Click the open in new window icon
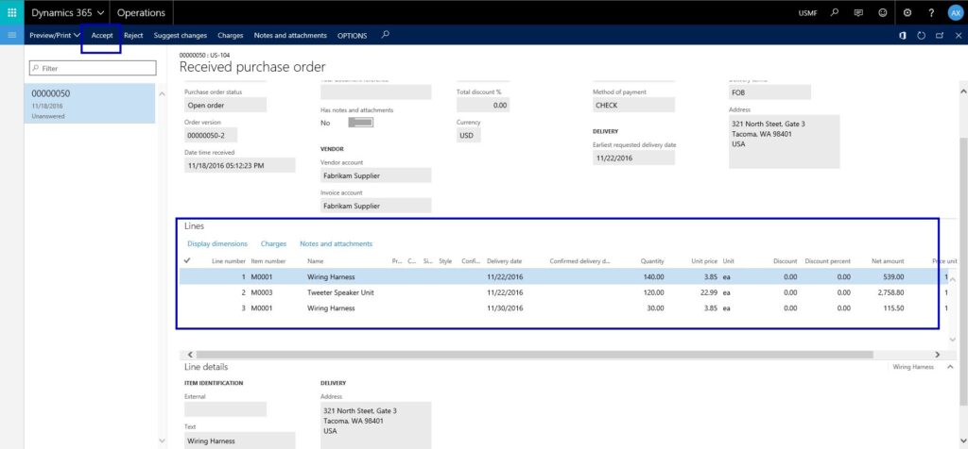 point(940,36)
